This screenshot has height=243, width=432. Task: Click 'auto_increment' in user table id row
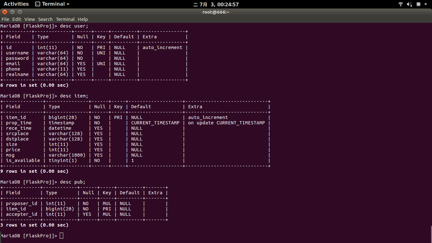[x=163, y=47]
